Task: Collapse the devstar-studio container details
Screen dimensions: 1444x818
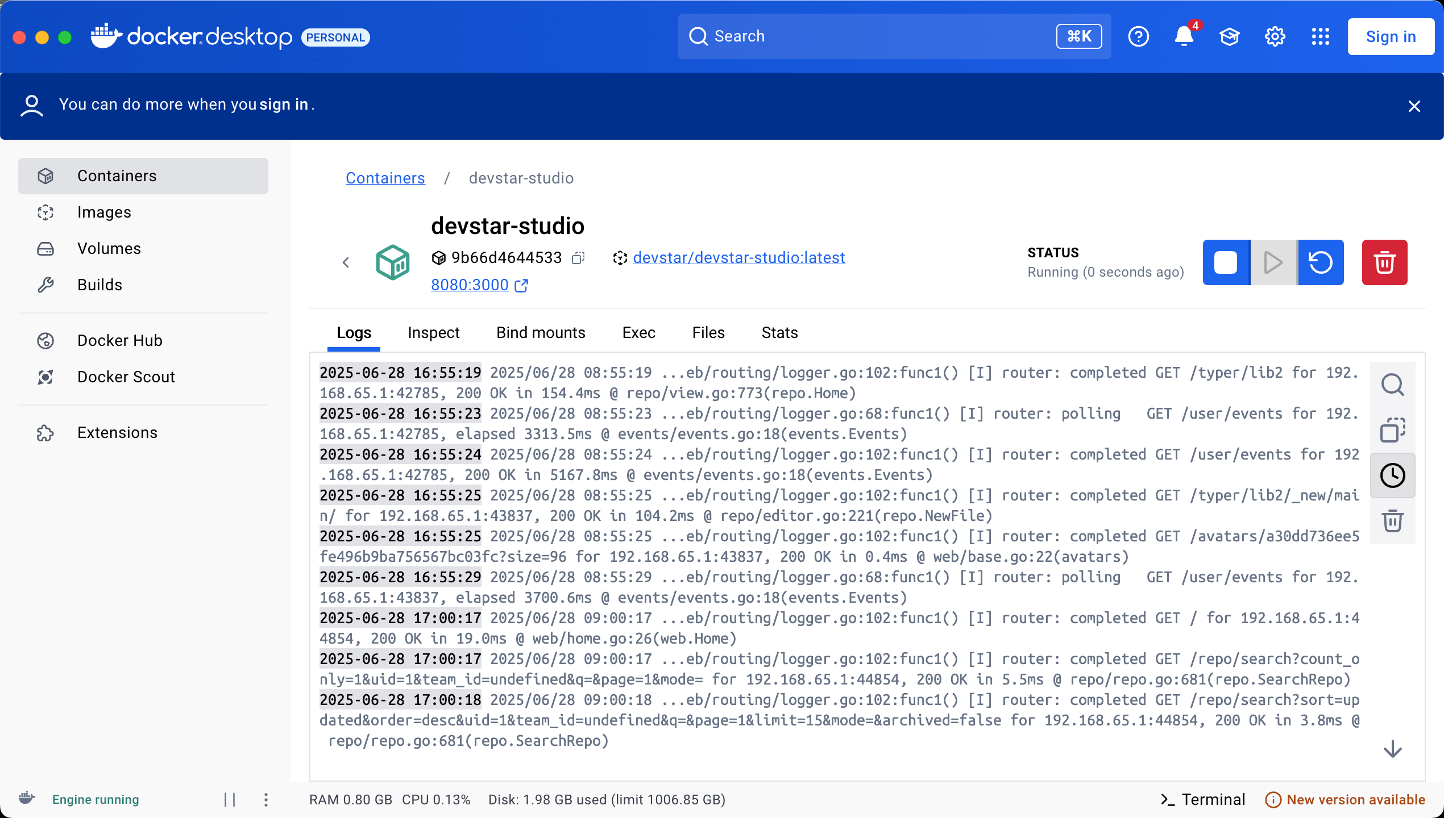Action: (346, 262)
